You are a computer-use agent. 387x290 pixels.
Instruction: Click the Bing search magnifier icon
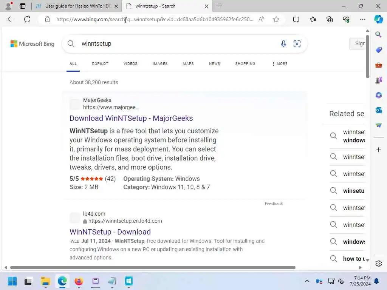point(71,44)
